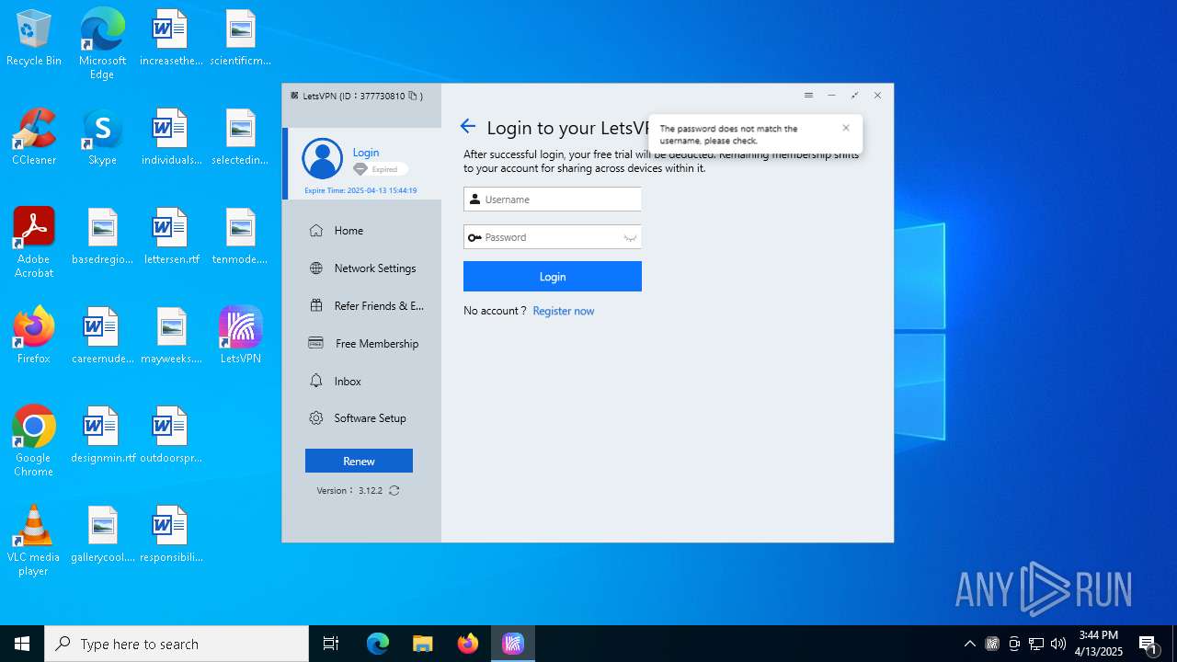The height and width of the screenshot is (662, 1177).
Task: Select the careermude Word document
Action: (x=102, y=336)
